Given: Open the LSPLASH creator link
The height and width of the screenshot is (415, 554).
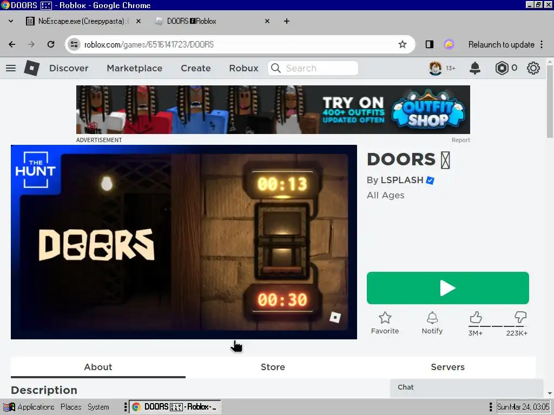Looking at the screenshot, I should (402, 180).
